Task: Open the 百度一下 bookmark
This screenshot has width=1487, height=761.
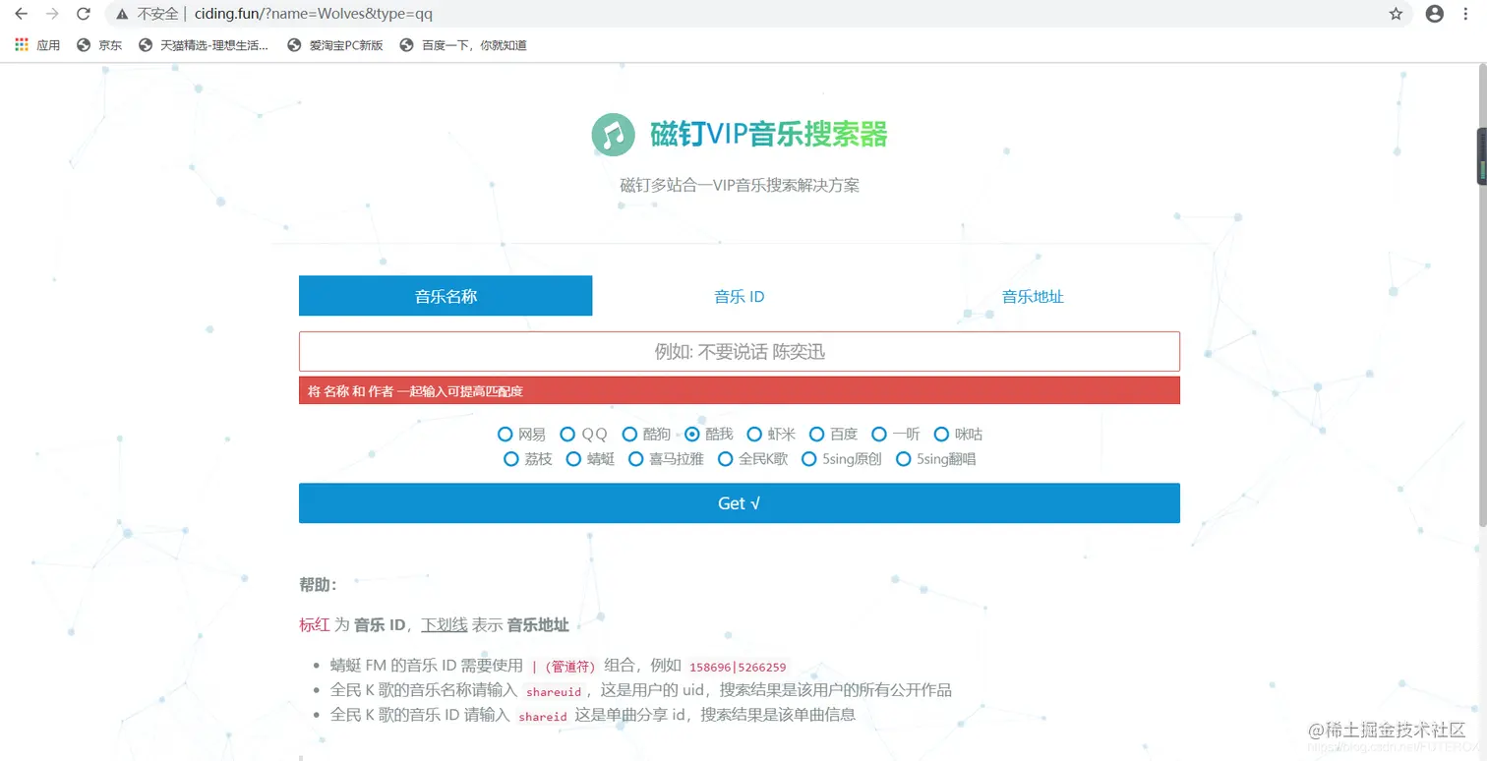Action: point(463,45)
